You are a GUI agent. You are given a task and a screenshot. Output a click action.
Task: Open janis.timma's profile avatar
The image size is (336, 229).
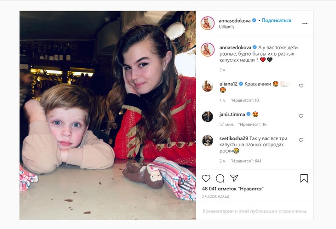coord(207,117)
